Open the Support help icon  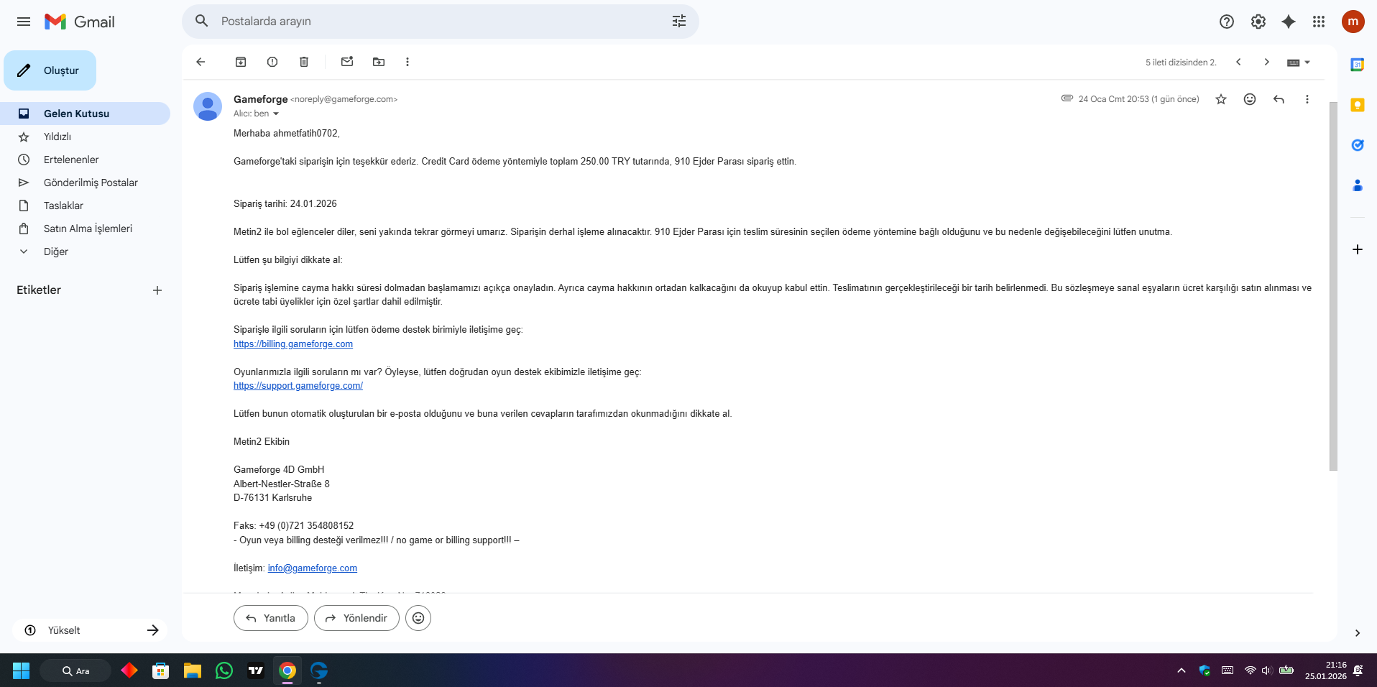[x=1227, y=22]
